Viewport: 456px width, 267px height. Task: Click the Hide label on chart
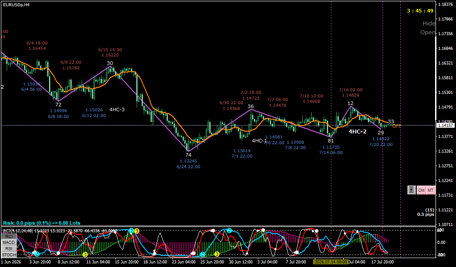429,24
